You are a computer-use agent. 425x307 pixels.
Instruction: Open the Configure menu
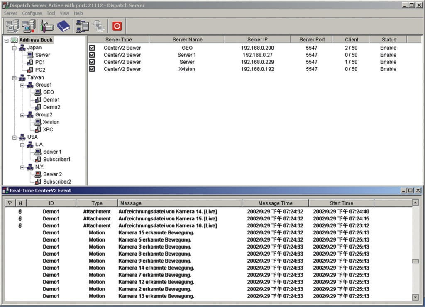point(32,13)
